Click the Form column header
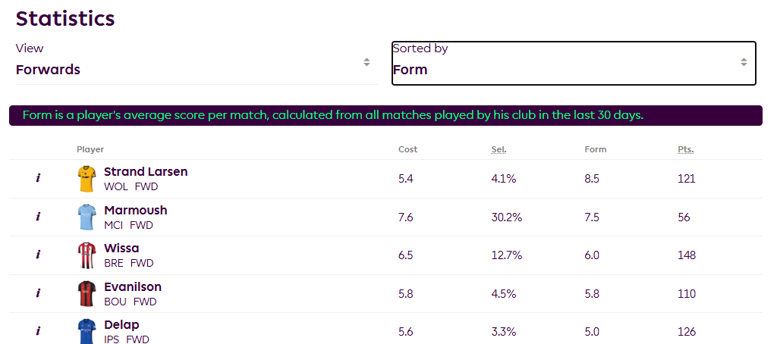Viewport: 777px width, 344px height. (x=595, y=149)
